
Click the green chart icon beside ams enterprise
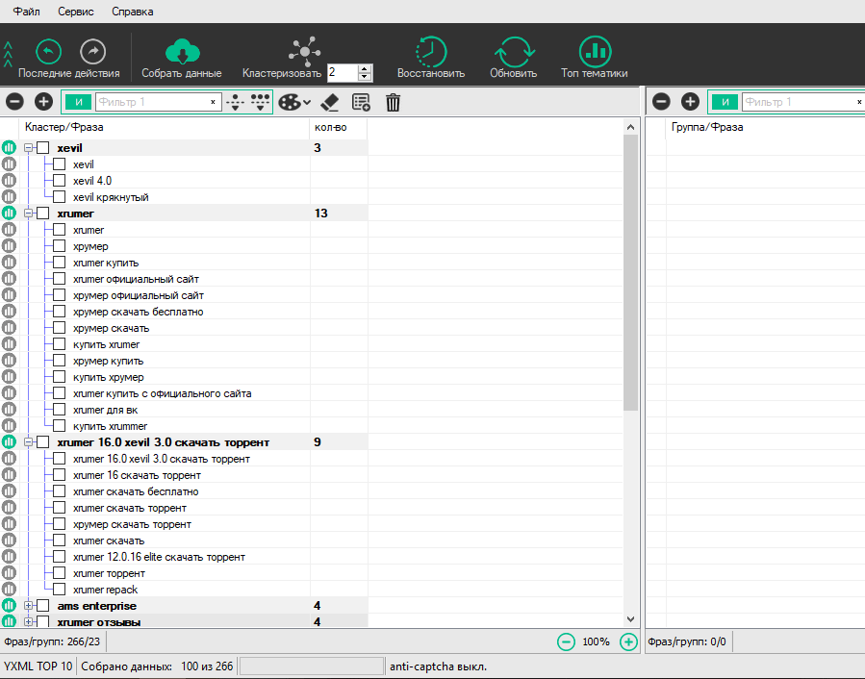point(9,605)
